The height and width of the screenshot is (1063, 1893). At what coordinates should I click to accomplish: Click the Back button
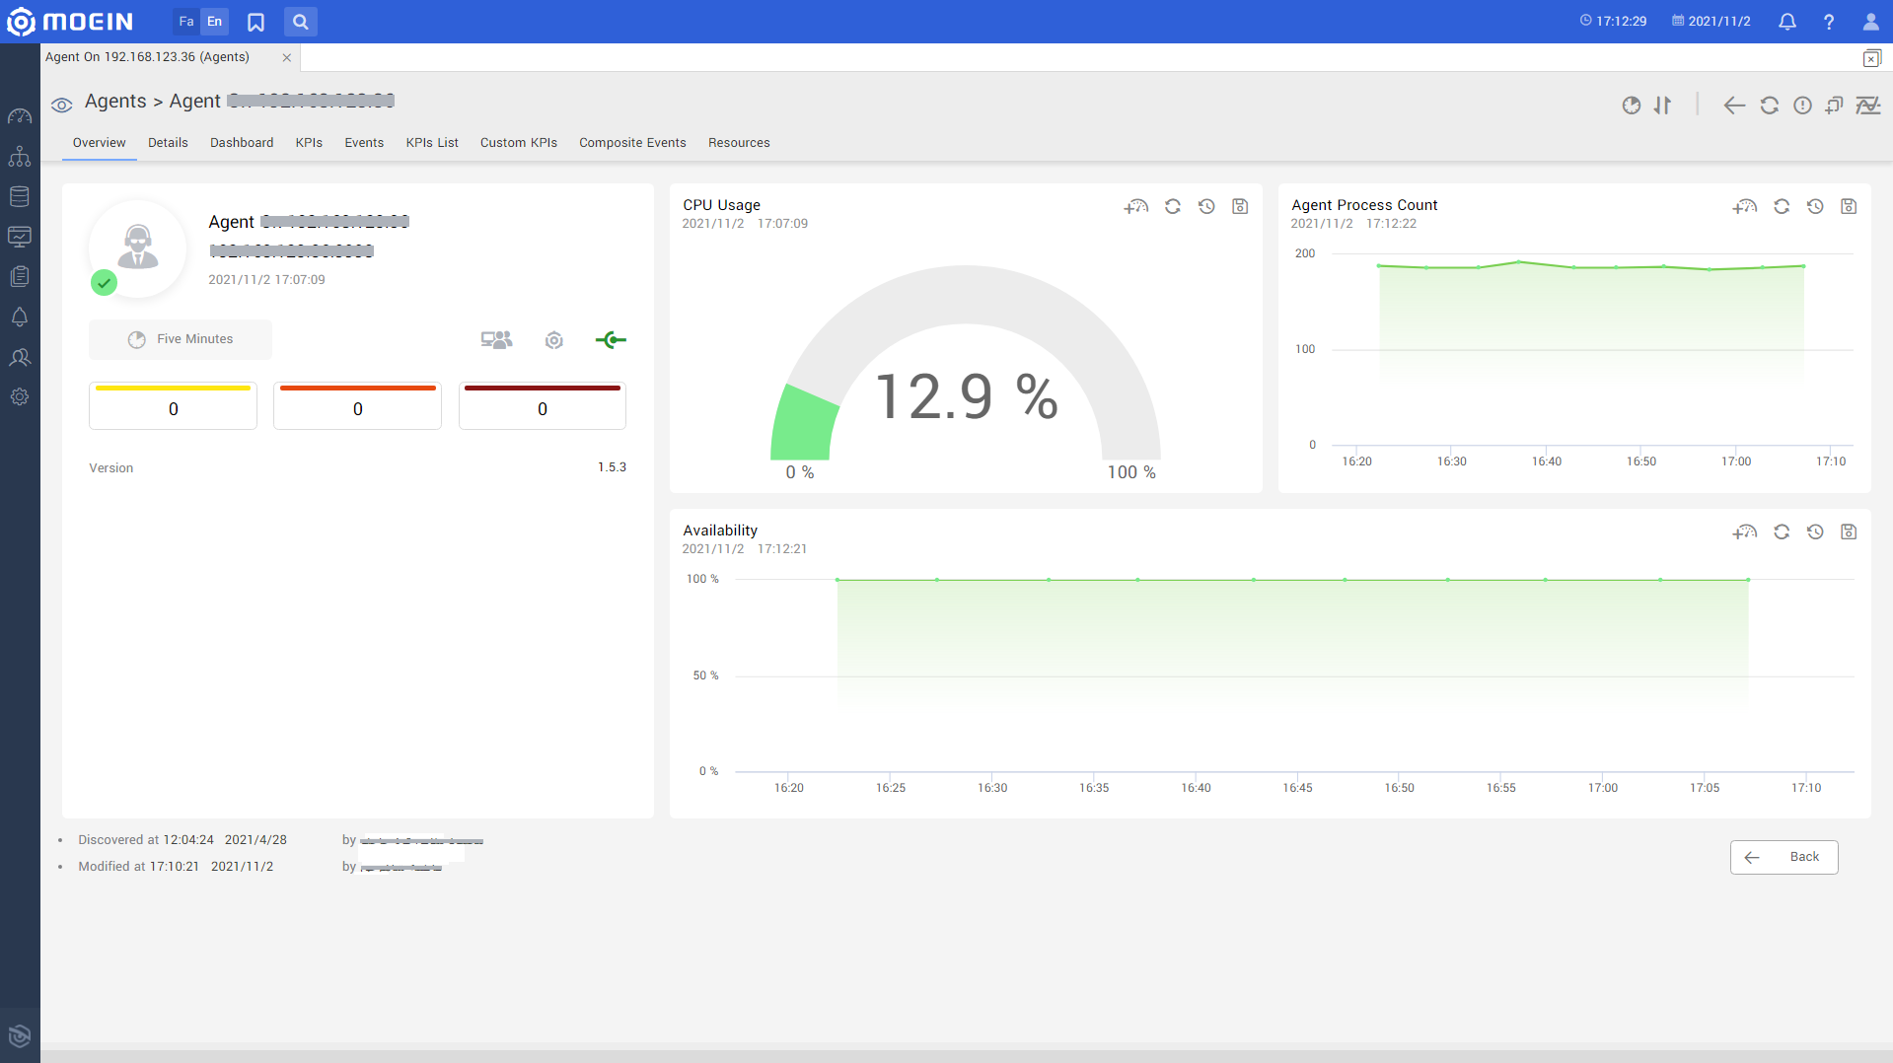click(x=1783, y=857)
